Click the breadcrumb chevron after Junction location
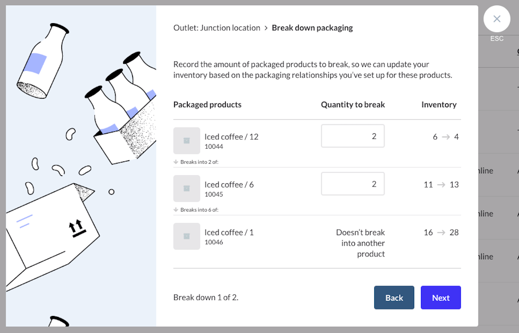The image size is (519, 333). [266, 28]
